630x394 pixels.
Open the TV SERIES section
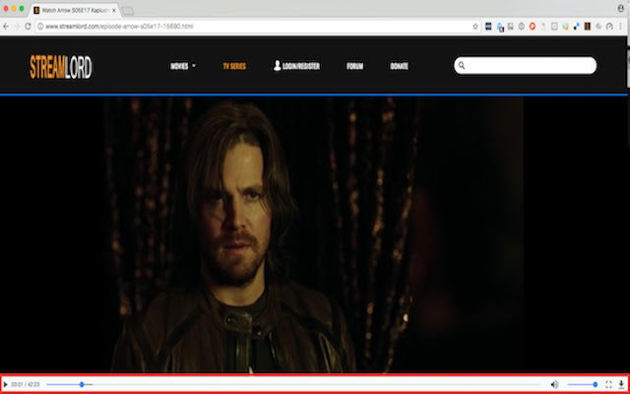pyautogui.click(x=234, y=66)
